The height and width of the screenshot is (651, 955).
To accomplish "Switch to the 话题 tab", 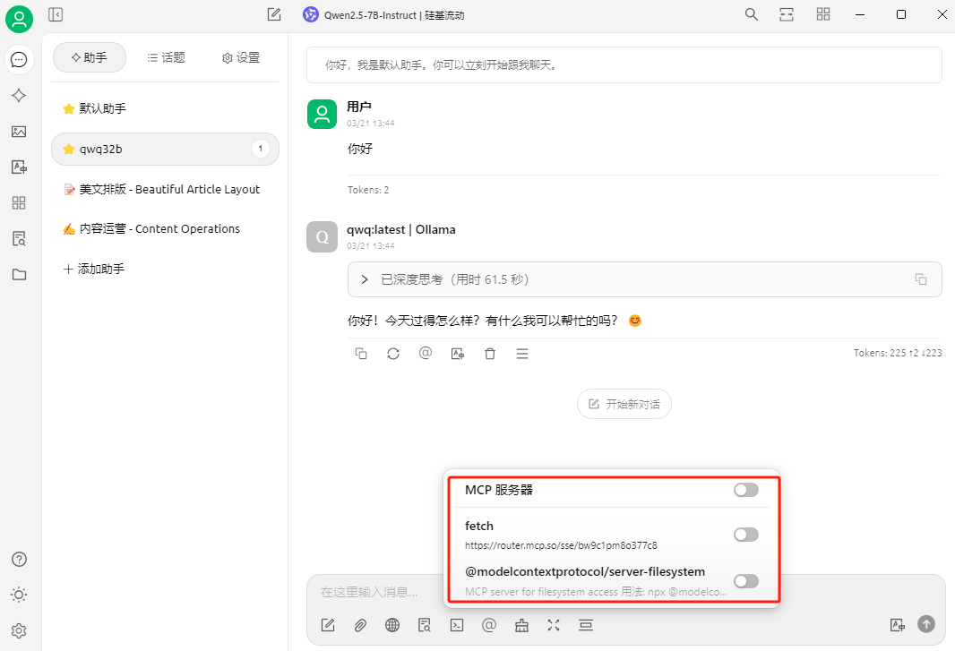I will click(166, 57).
